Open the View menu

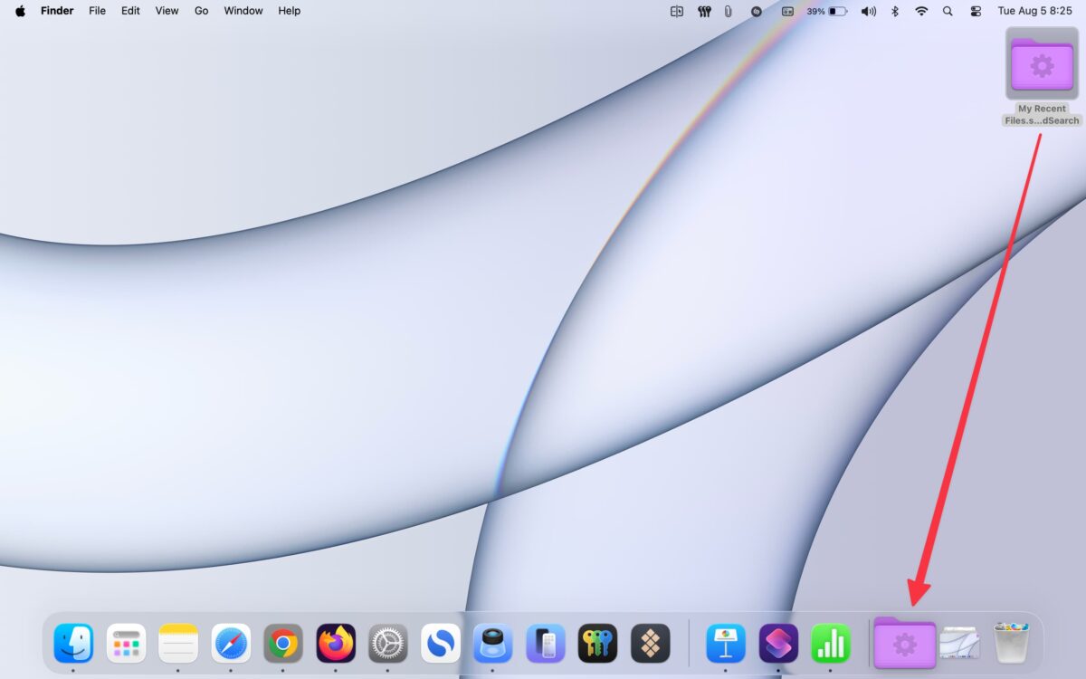167,11
